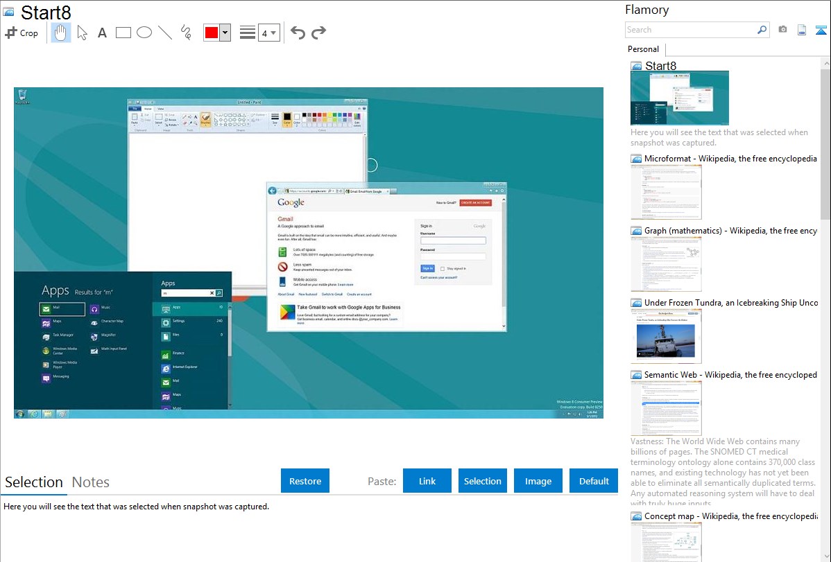This screenshot has width=831, height=562.
Task: Open the Semantic Web page thumbnail
Action: click(666, 408)
